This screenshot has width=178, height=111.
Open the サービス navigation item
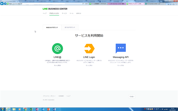64,13
